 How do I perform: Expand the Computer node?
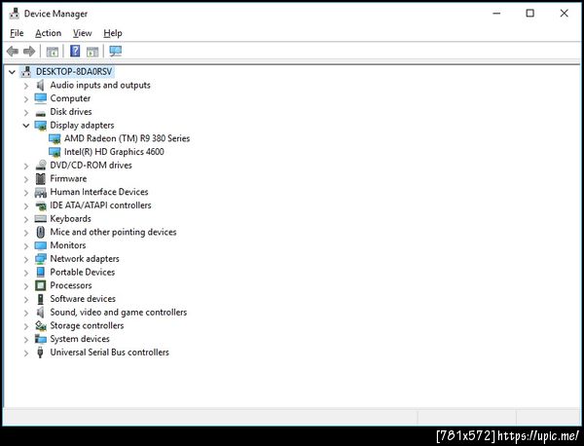(x=25, y=99)
